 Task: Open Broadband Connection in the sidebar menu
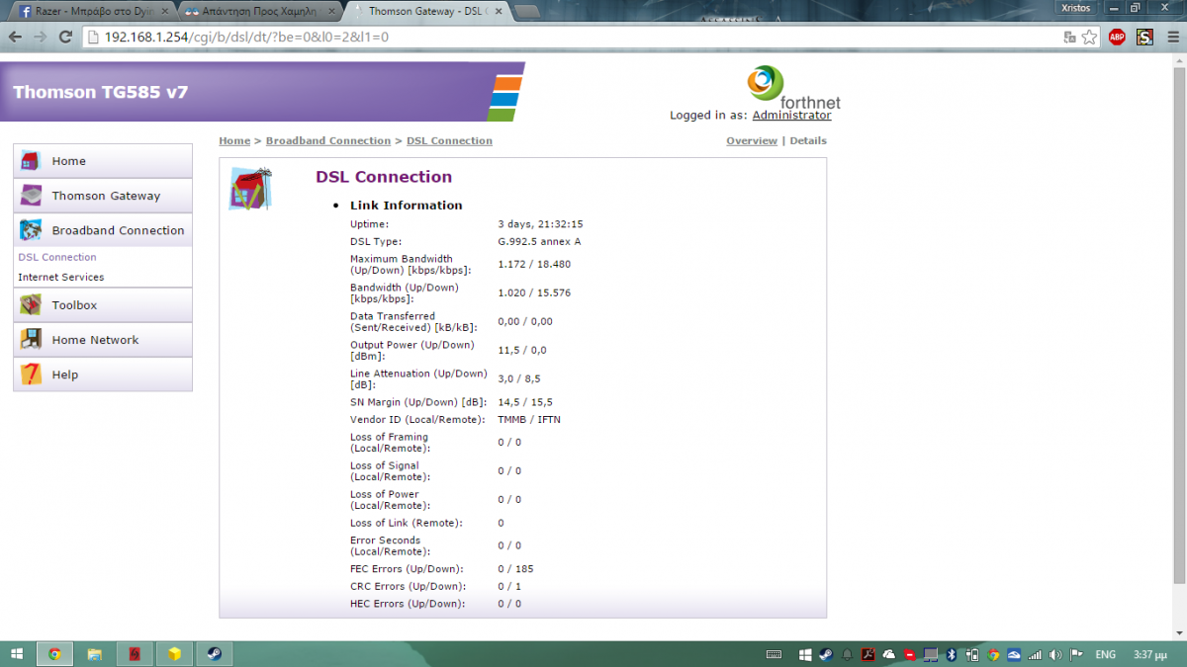(x=103, y=230)
